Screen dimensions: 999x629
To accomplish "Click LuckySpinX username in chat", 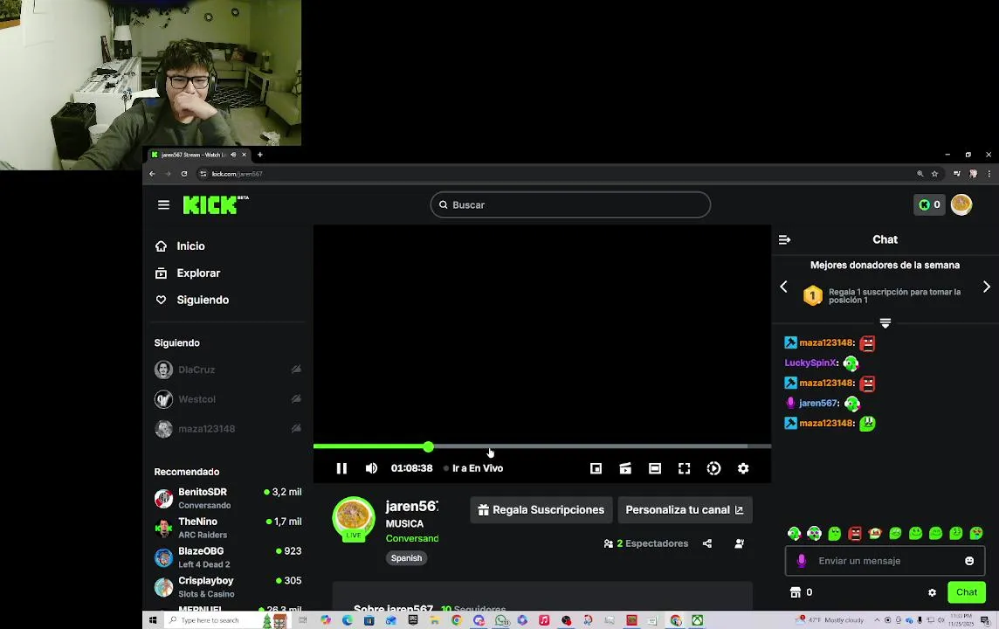I will click(x=811, y=363).
